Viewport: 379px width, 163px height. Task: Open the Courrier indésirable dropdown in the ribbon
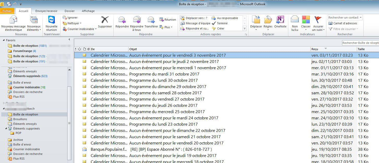coord(80,29)
